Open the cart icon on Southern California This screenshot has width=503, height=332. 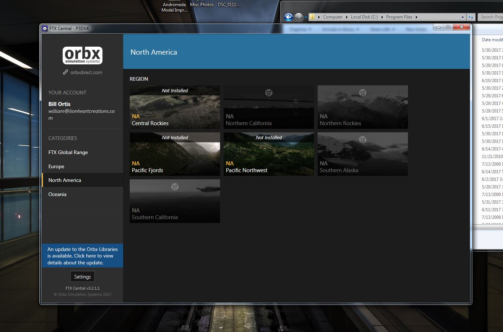tap(175, 187)
